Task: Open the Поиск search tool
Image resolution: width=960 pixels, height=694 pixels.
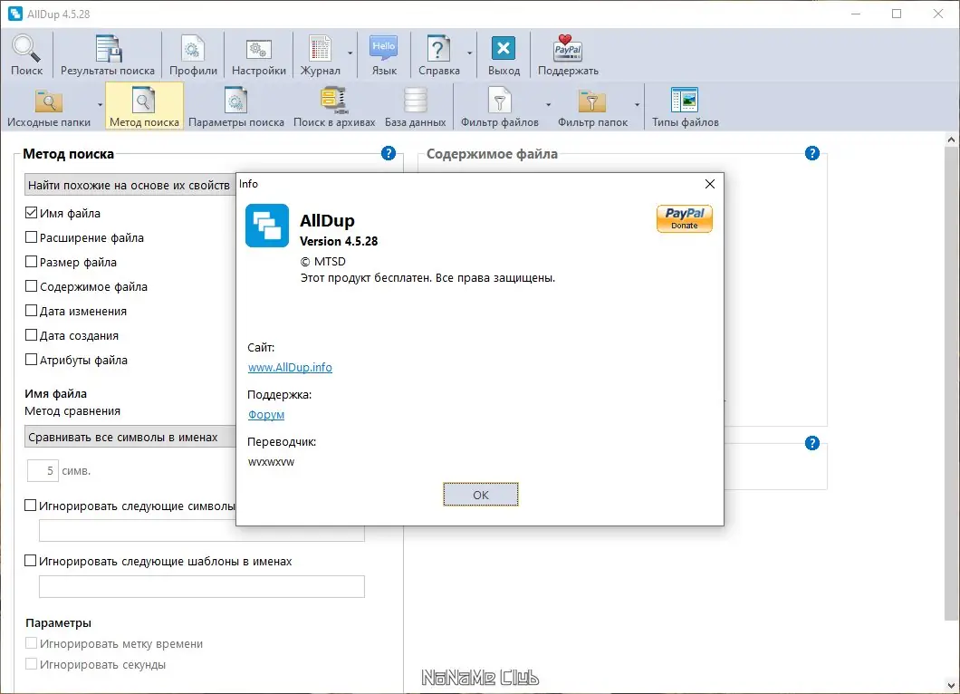Action: pyautogui.click(x=26, y=55)
